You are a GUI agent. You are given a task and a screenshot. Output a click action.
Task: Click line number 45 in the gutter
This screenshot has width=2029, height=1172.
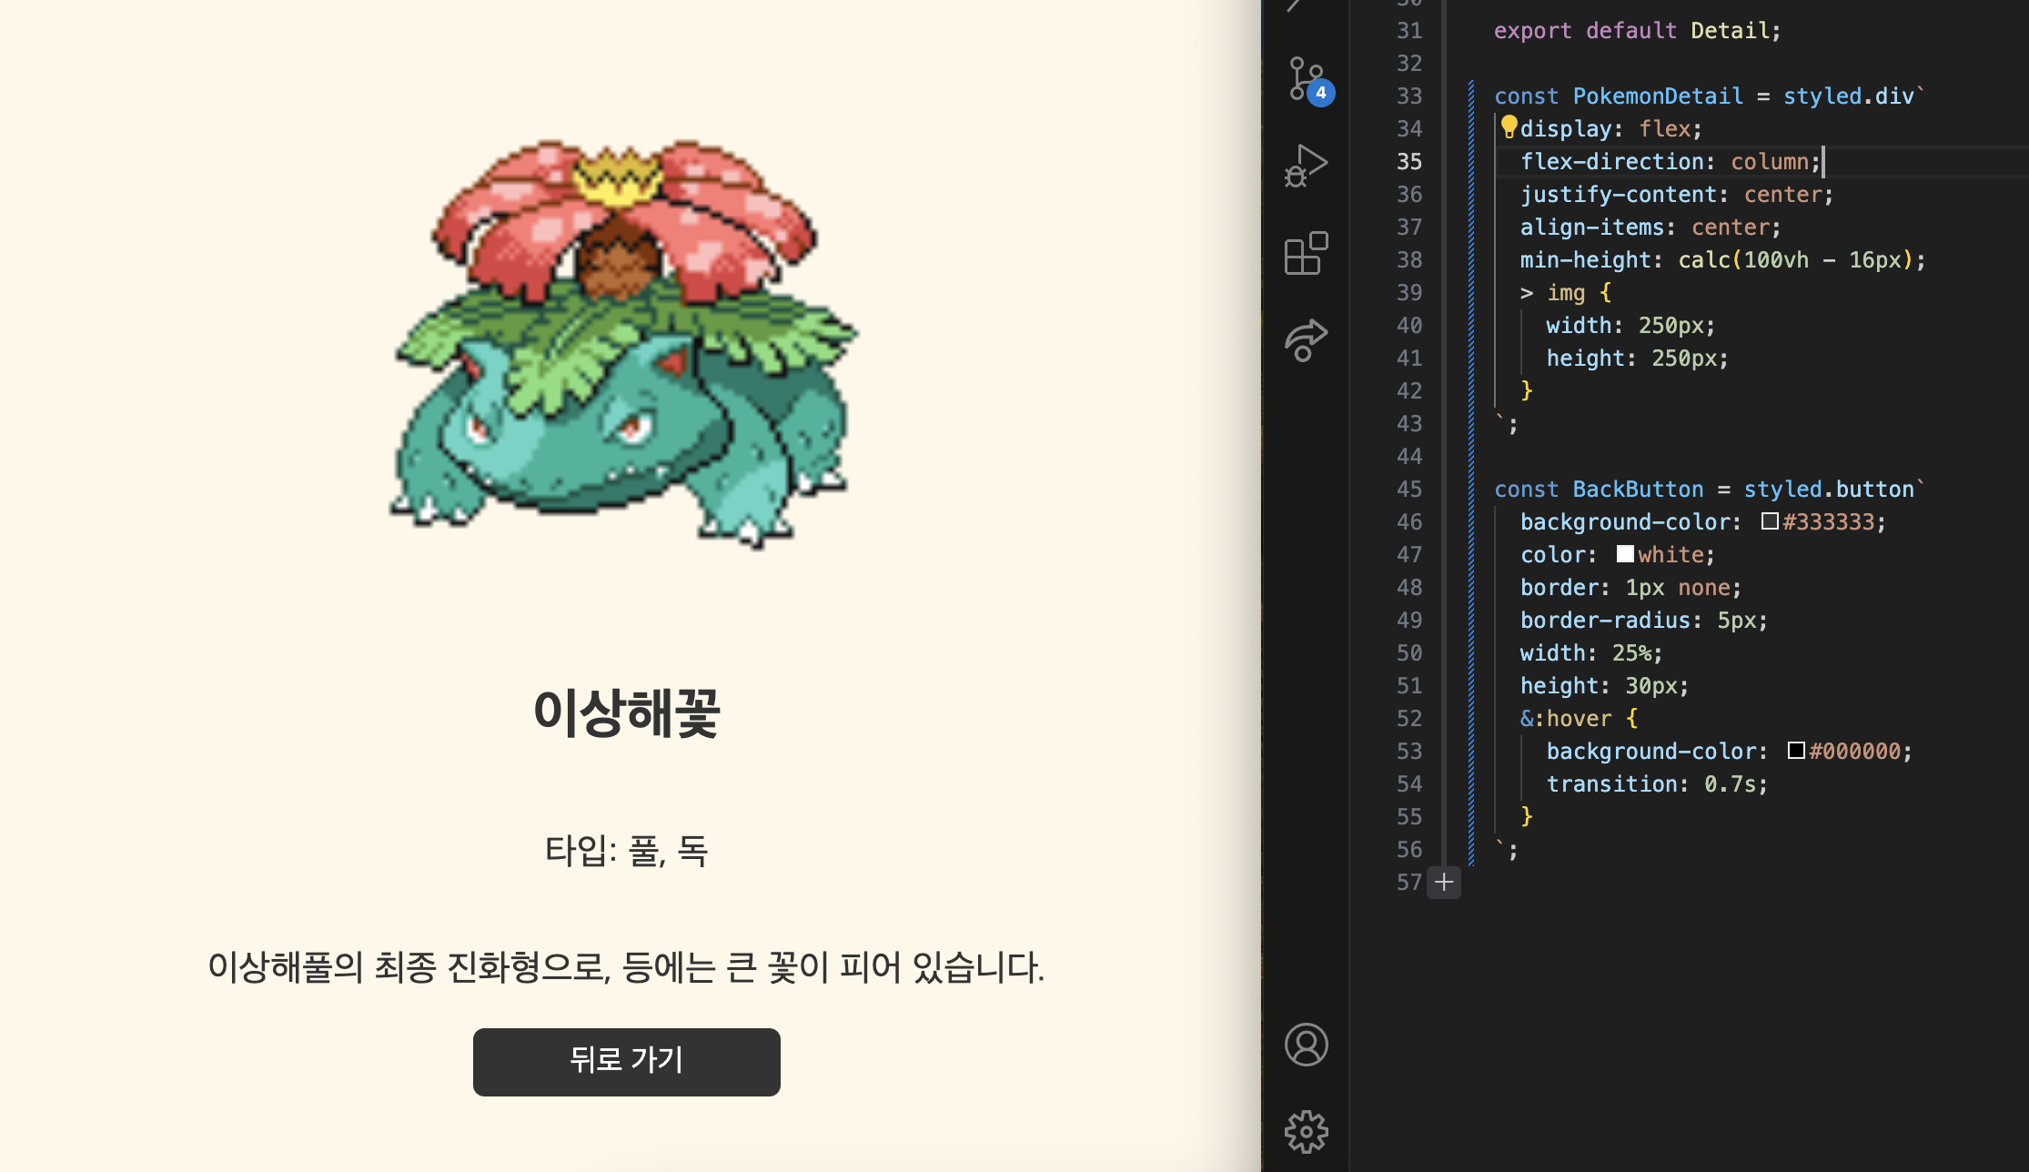[x=1409, y=490]
